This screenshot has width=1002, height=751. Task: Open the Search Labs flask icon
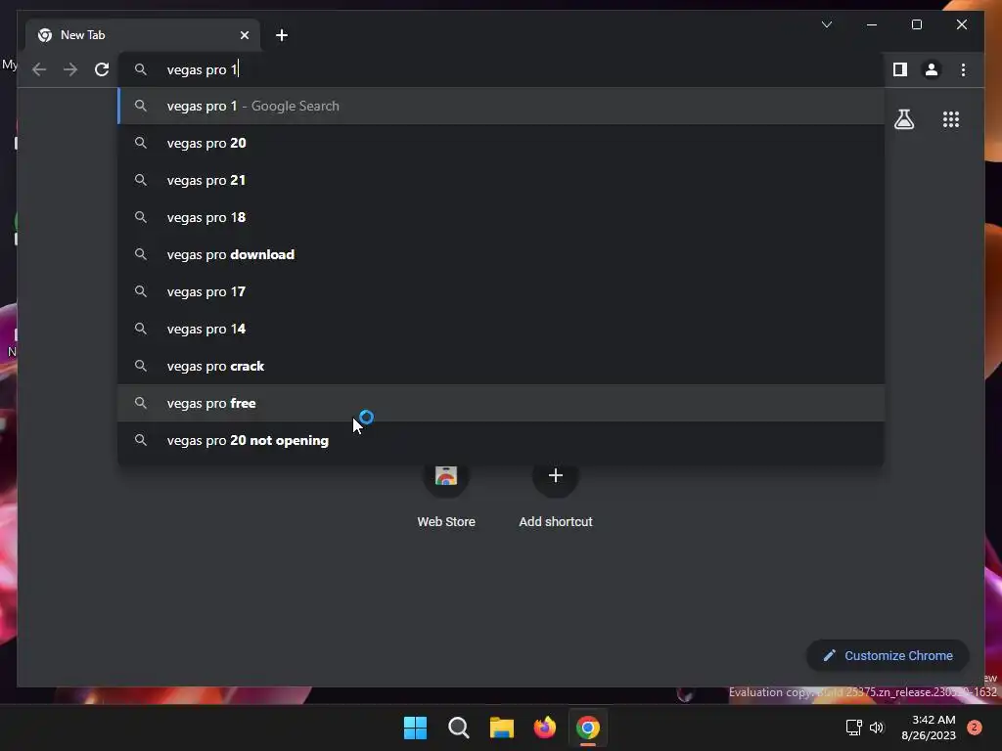[903, 119]
